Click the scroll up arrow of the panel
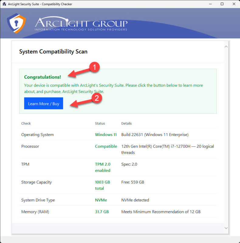Screen dimensions: 240x243 226,47
